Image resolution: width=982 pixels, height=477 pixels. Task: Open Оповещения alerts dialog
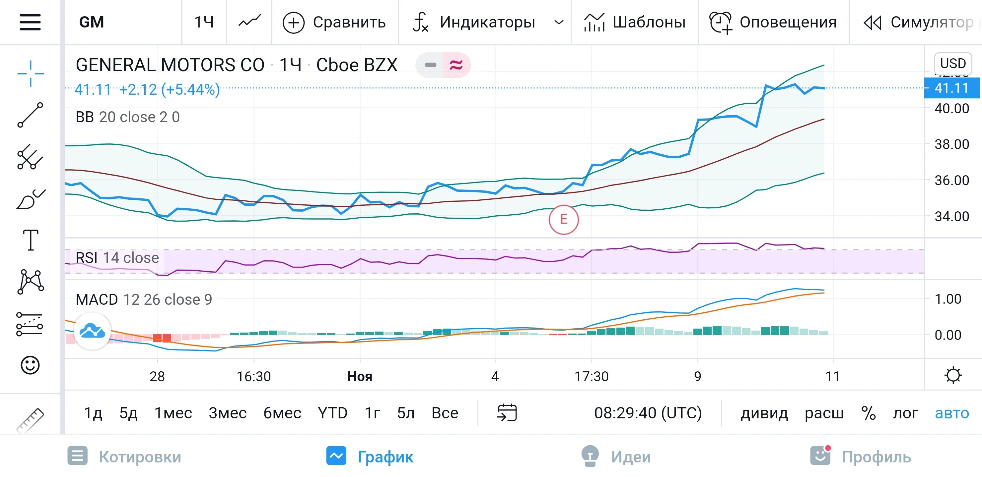coord(773,22)
